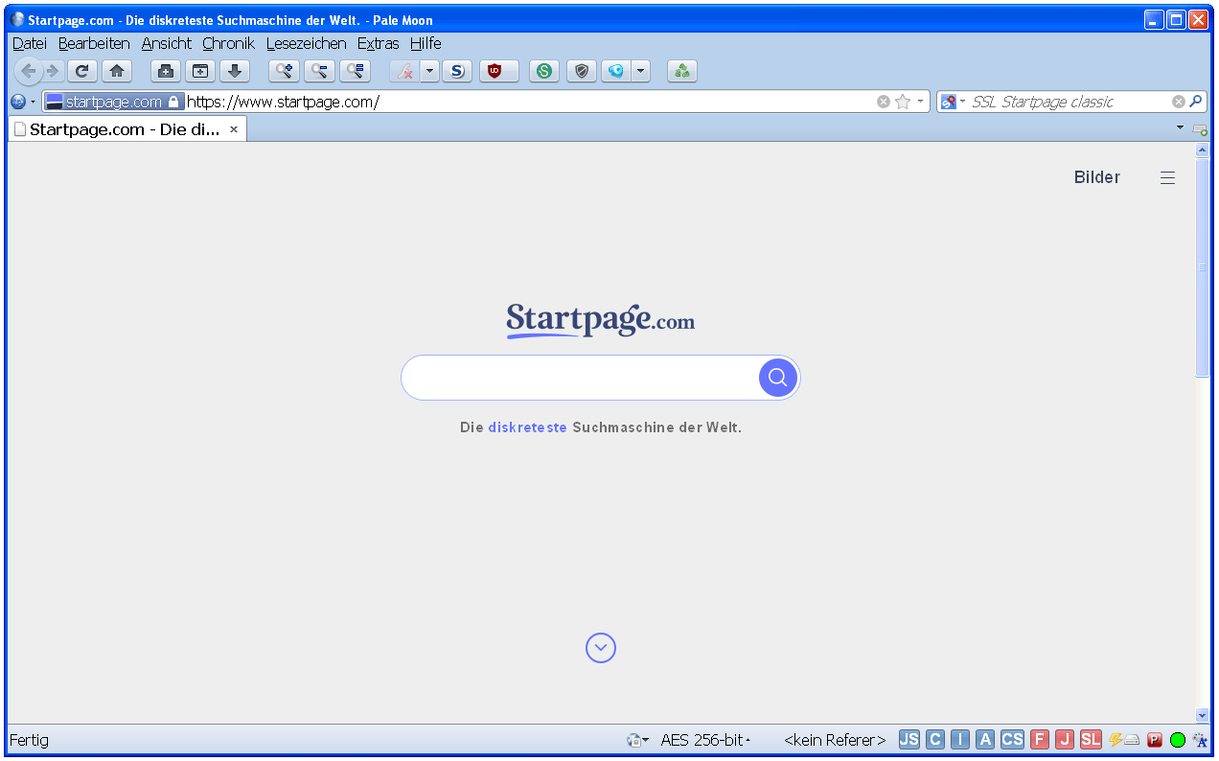Clear the search bar with gray X
Screen dimensions: 1219x761
click(1179, 102)
